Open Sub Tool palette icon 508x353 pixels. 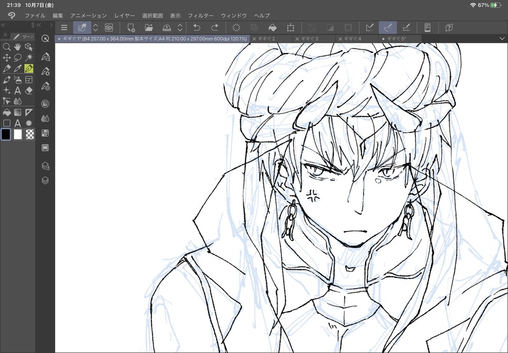45,57
